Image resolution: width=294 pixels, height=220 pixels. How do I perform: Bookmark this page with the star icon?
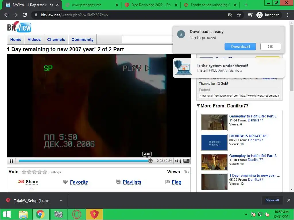[239, 15]
